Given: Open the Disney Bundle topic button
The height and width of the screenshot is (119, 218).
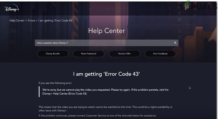Looking at the screenshot, I should click(53, 53).
